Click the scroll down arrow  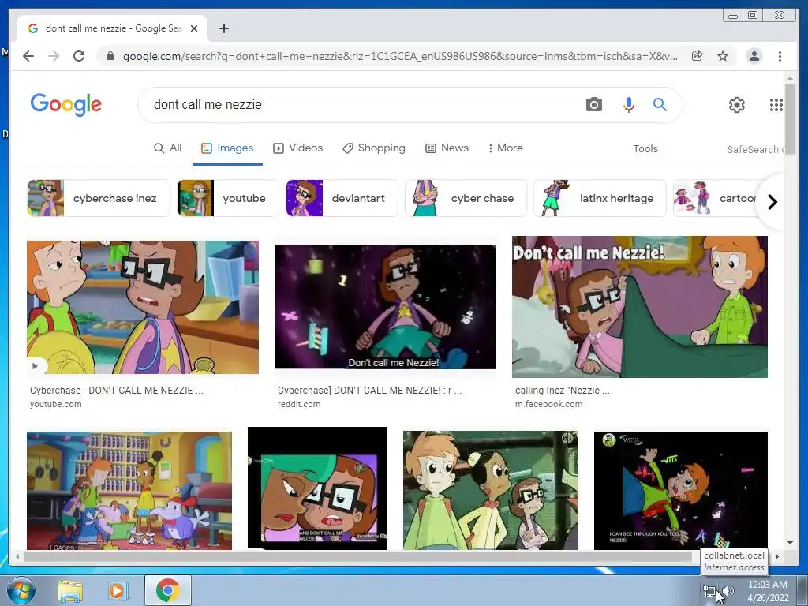(x=790, y=543)
